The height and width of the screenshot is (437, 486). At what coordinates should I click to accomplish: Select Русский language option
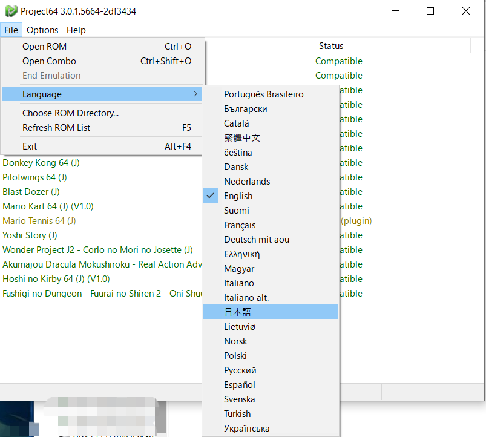coord(271,370)
